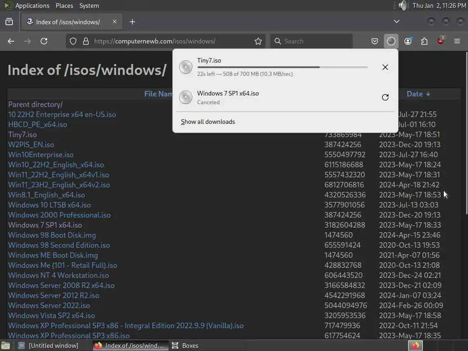Open the Tiny7.iso link in the file listing
Viewport: 468px width, 351px height.
click(x=22, y=135)
